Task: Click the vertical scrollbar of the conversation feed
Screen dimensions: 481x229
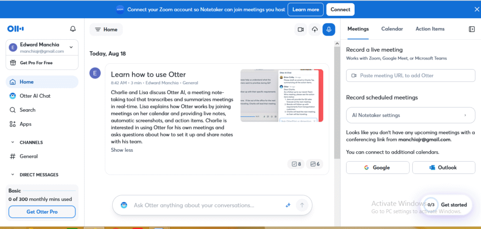Action: (x=337, y=103)
